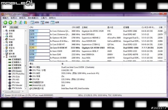This screenshot has width=168, height=110.
Task: Click the 參數 toolbar button
Action: (45, 23)
